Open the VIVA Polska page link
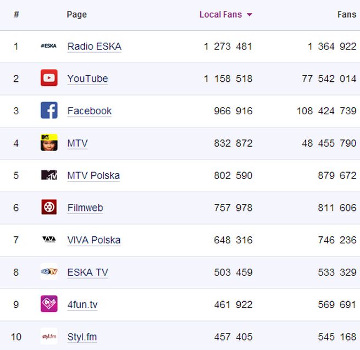This screenshot has width=360, height=350. point(94,240)
